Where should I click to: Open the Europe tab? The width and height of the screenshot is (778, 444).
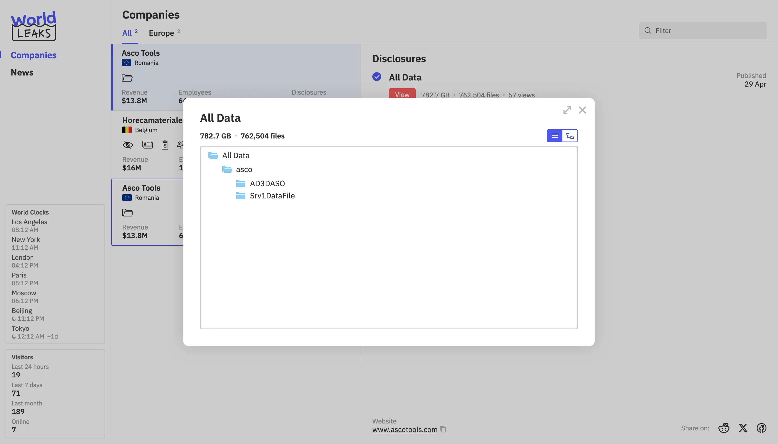point(161,33)
